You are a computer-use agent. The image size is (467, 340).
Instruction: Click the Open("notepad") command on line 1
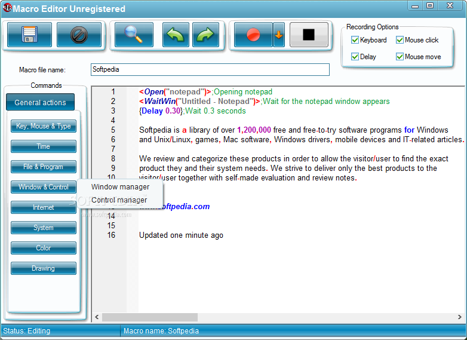[175, 92]
